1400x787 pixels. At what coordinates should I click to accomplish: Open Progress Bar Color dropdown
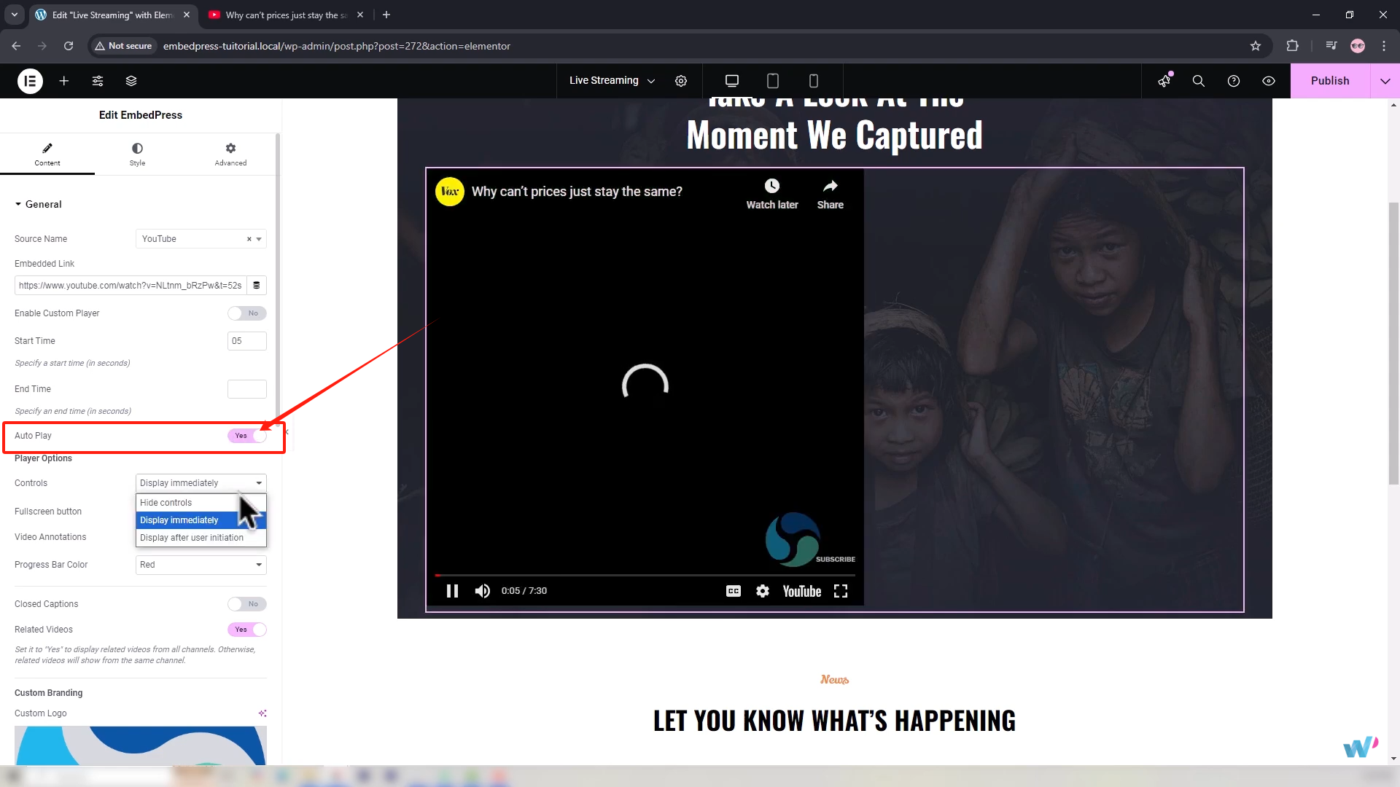pos(201,565)
